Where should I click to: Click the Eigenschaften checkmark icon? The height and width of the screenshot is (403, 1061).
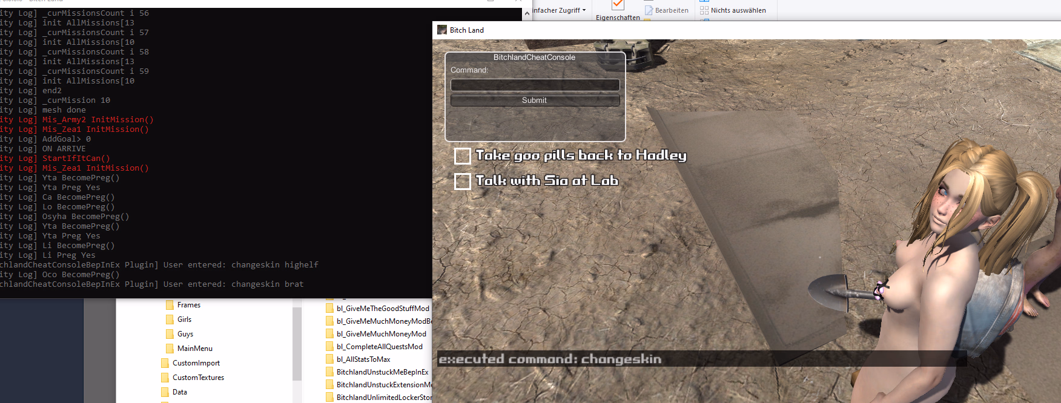click(x=618, y=5)
